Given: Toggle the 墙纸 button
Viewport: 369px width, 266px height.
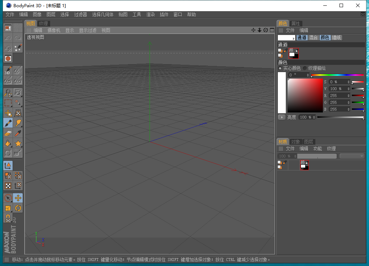Looking at the screenshot, I should point(336,37).
